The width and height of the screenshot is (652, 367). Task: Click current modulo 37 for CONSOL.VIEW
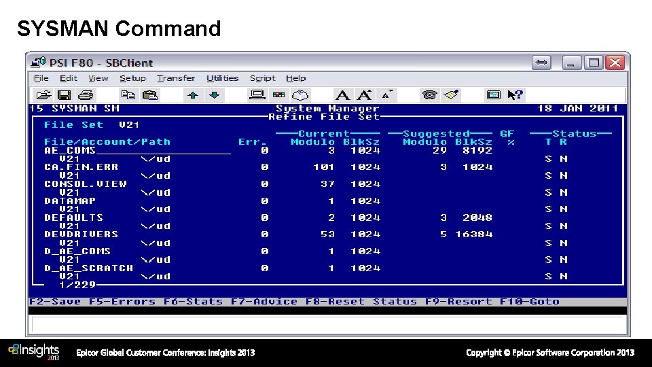point(327,184)
